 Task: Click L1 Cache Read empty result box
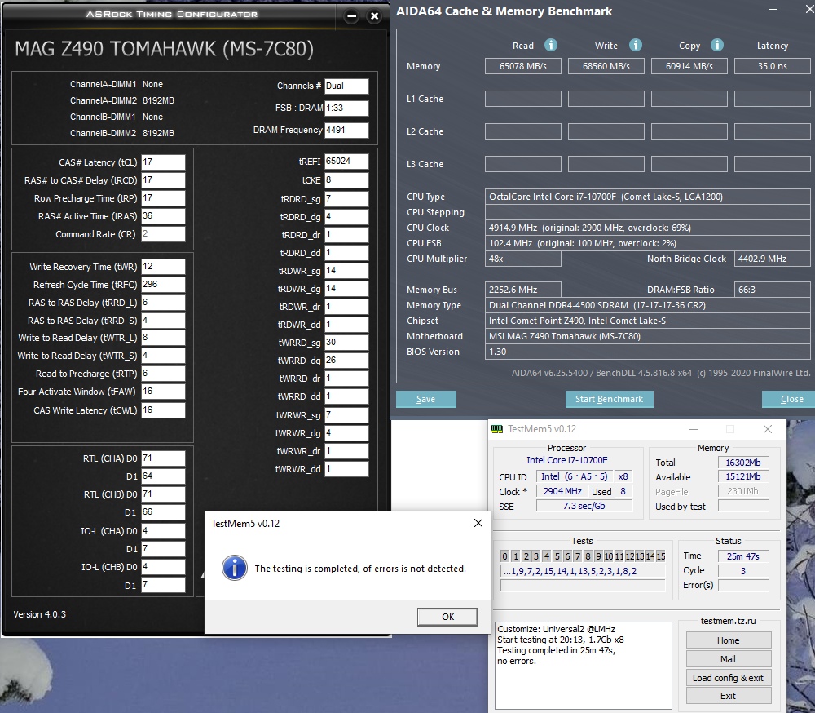tap(523, 99)
